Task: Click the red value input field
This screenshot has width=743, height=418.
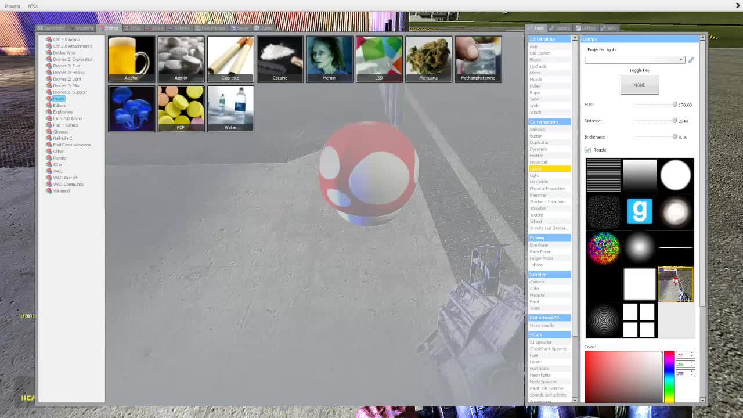Action: 682,355
